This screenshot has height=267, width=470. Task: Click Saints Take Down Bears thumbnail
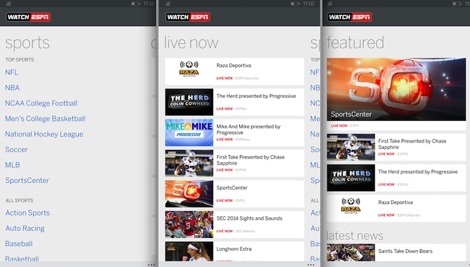[x=351, y=252]
